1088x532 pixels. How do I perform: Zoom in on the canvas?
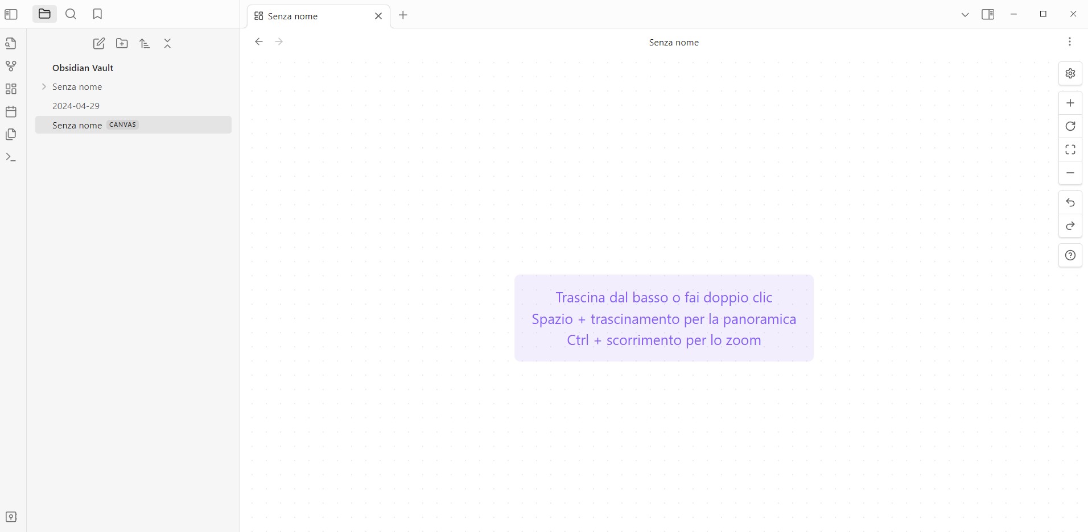1070,103
